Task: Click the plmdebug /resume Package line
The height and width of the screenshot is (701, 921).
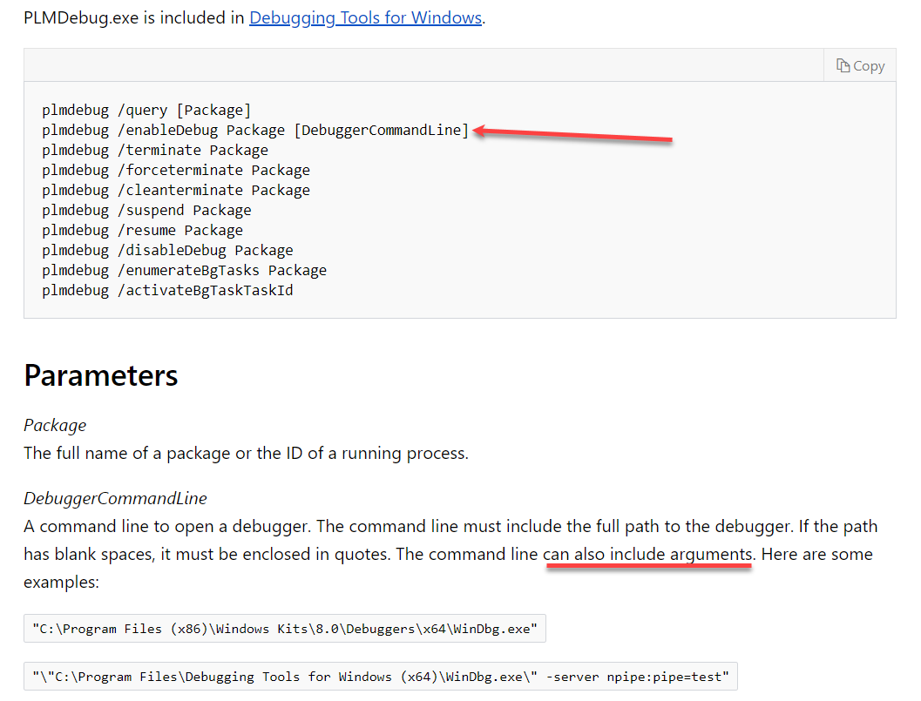Action: pyautogui.click(x=143, y=231)
